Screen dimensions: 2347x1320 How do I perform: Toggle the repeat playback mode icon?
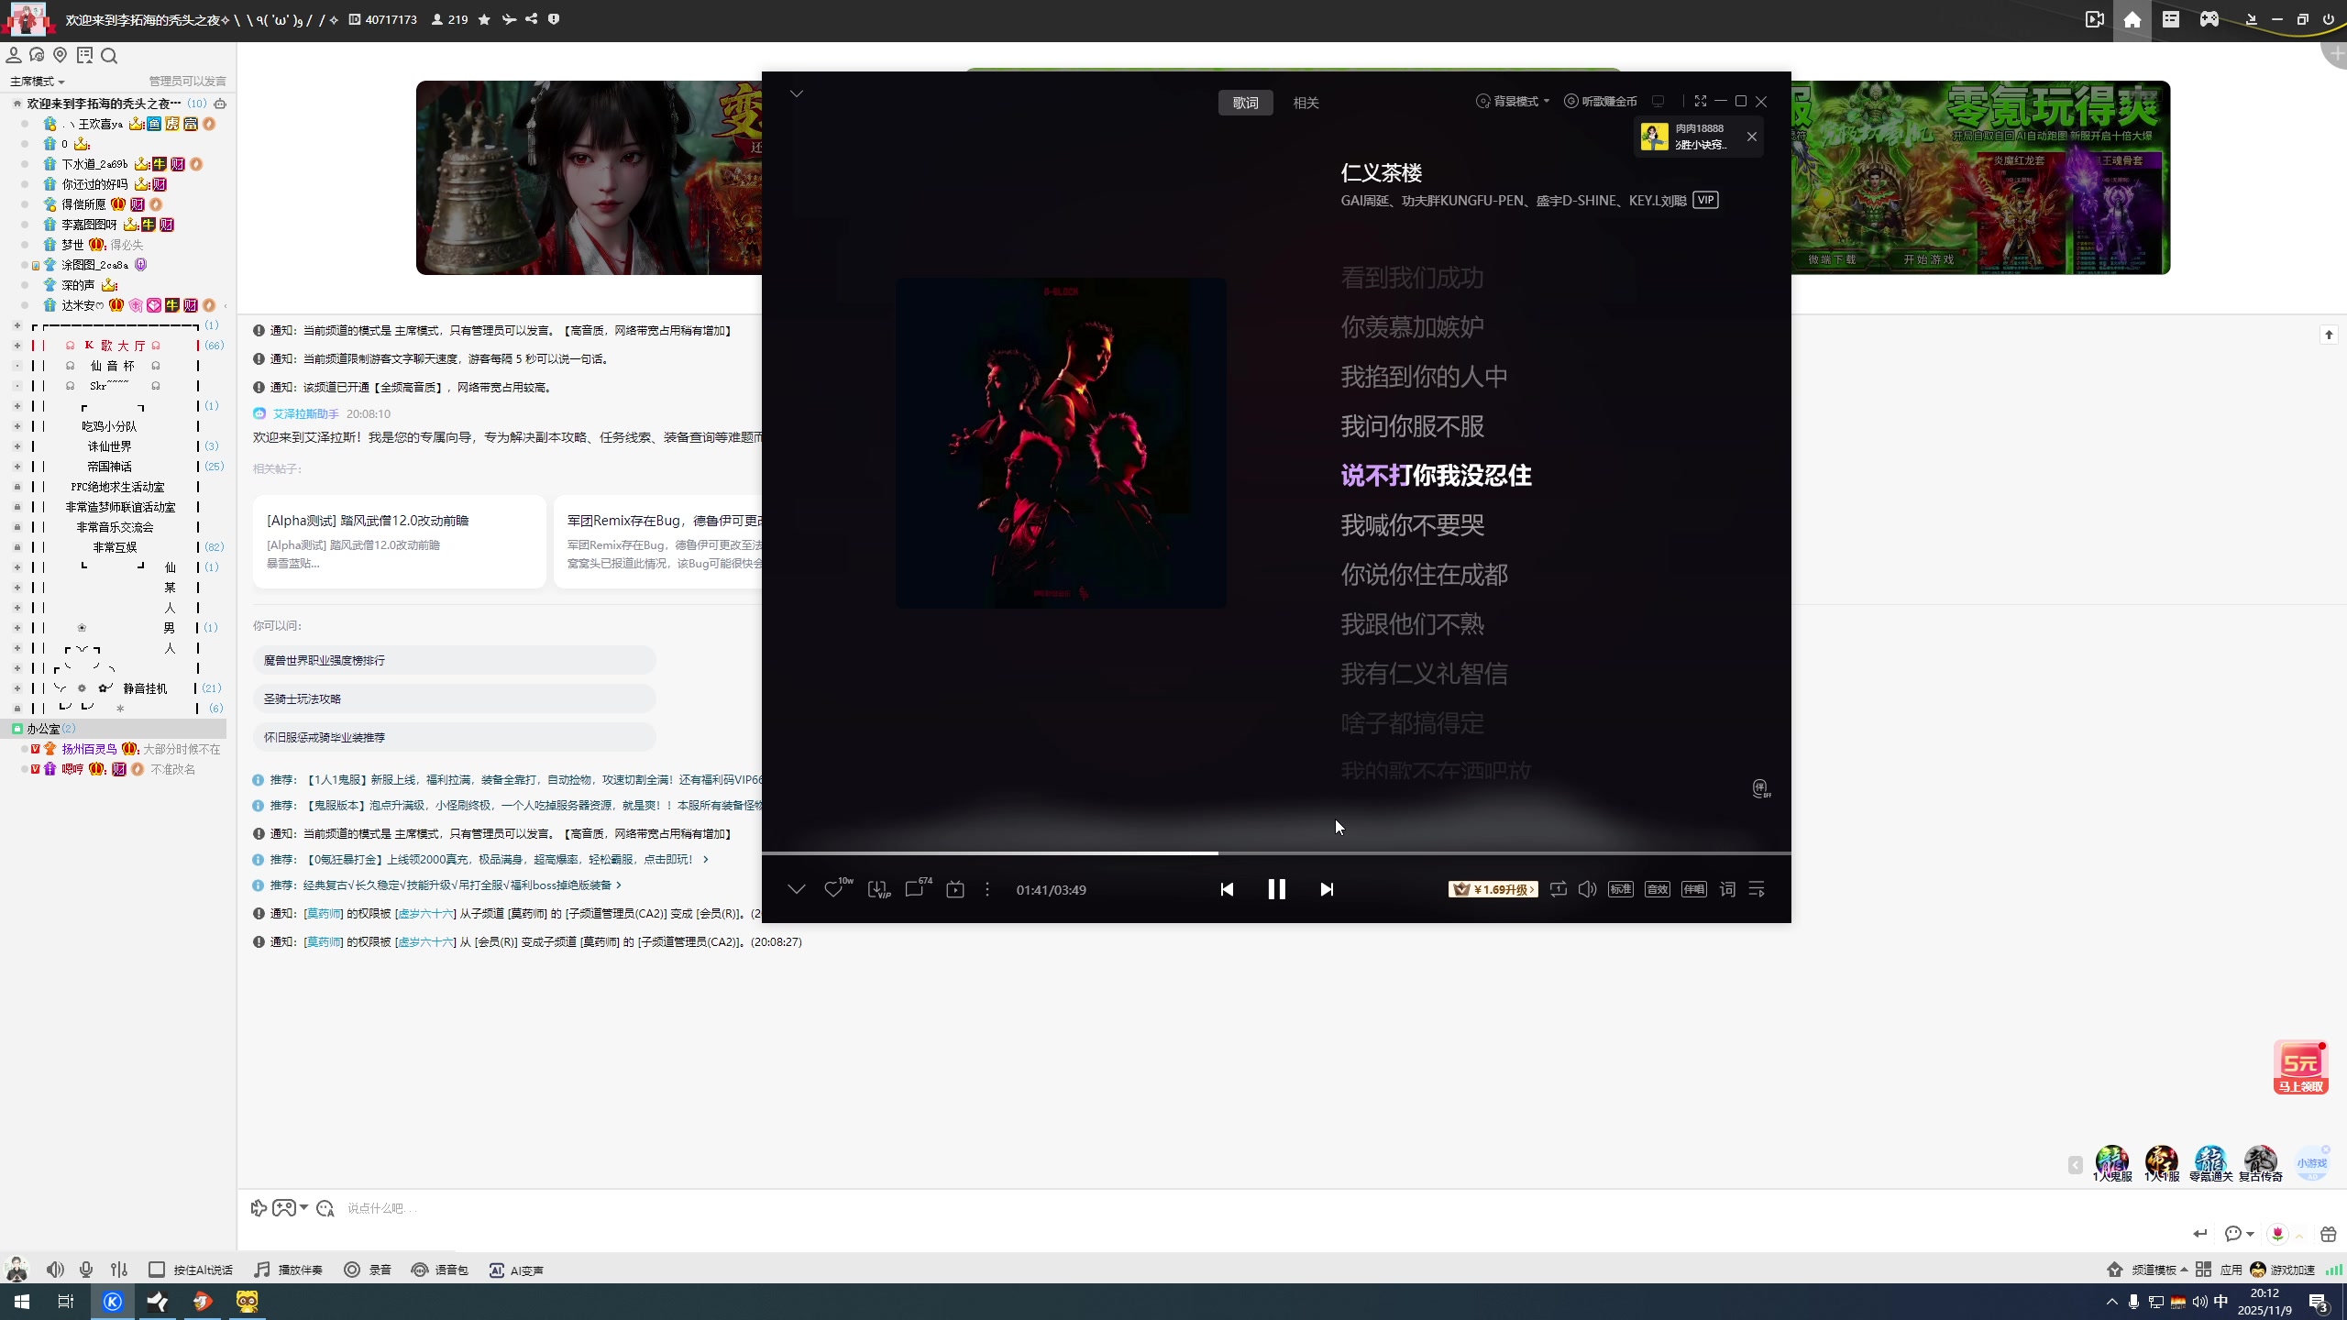[x=1558, y=889]
